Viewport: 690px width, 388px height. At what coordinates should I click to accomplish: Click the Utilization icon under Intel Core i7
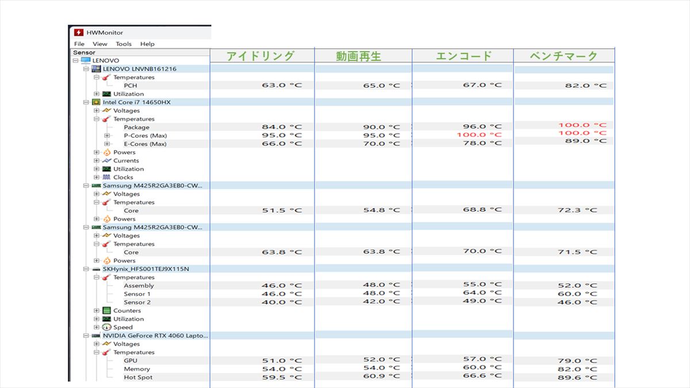click(106, 169)
